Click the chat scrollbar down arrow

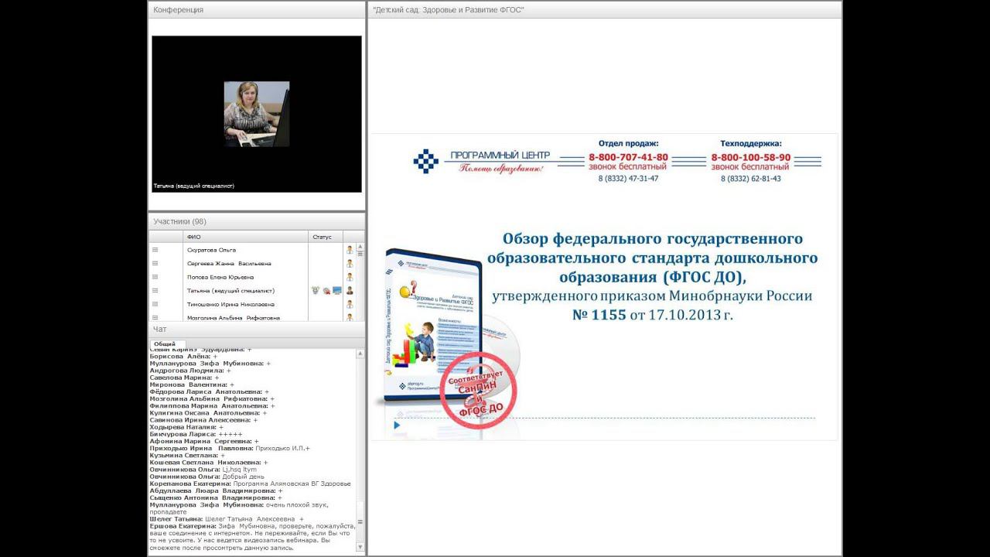(x=360, y=548)
